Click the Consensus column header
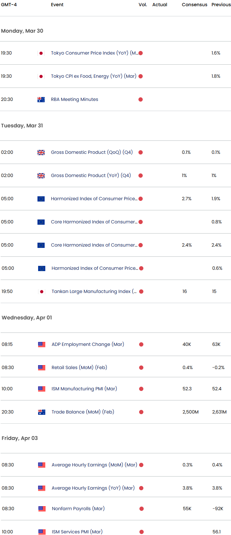This screenshot has height=535, width=231. [195, 5]
